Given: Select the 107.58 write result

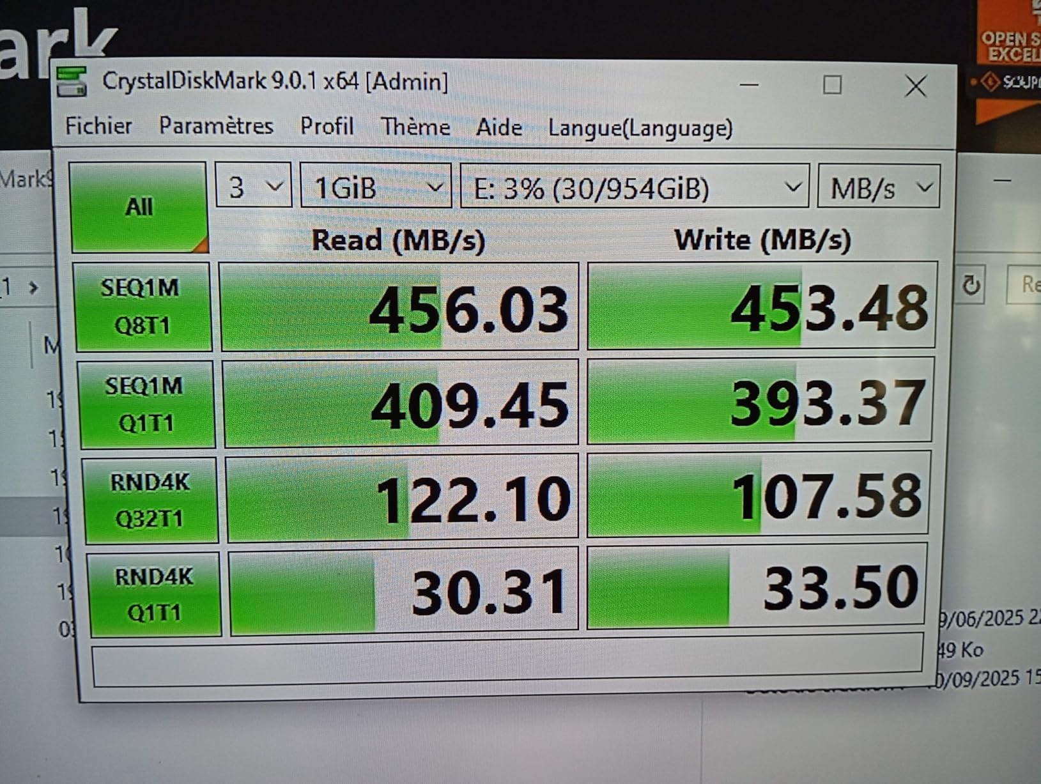Looking at the screenshot, I should click(758, 494).
